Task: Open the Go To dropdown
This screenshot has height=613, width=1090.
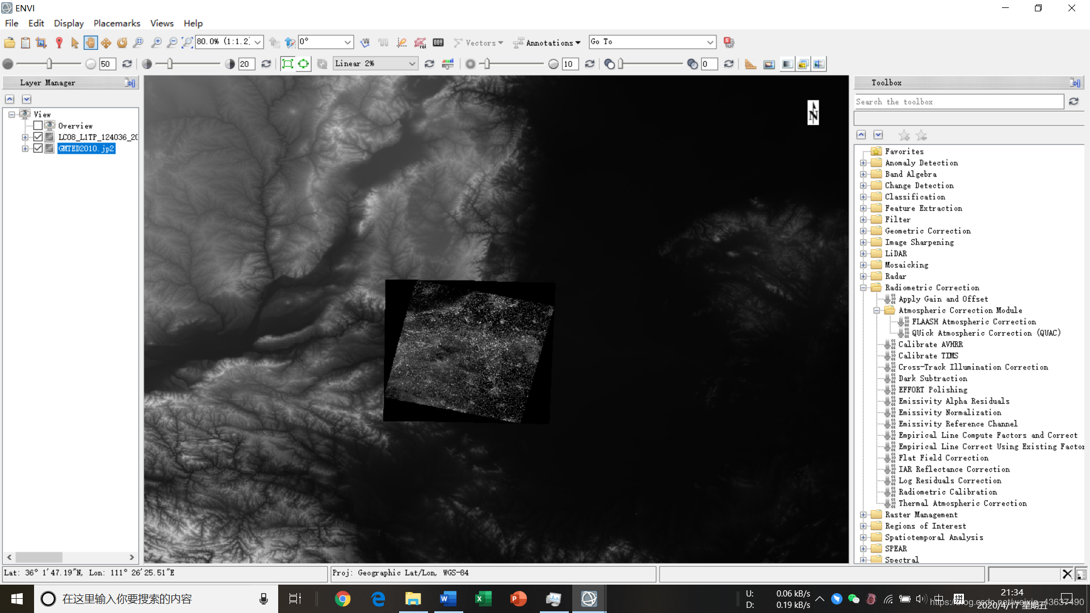Action: tap(710, 42)
